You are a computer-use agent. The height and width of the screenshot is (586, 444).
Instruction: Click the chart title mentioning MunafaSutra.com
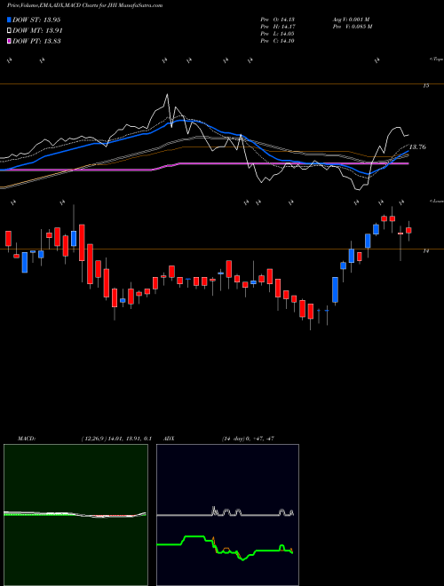[85, 6]
